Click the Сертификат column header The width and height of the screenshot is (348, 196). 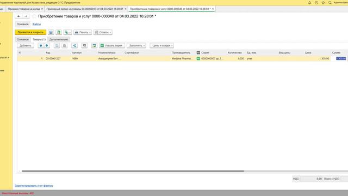[x=132, y=53]
